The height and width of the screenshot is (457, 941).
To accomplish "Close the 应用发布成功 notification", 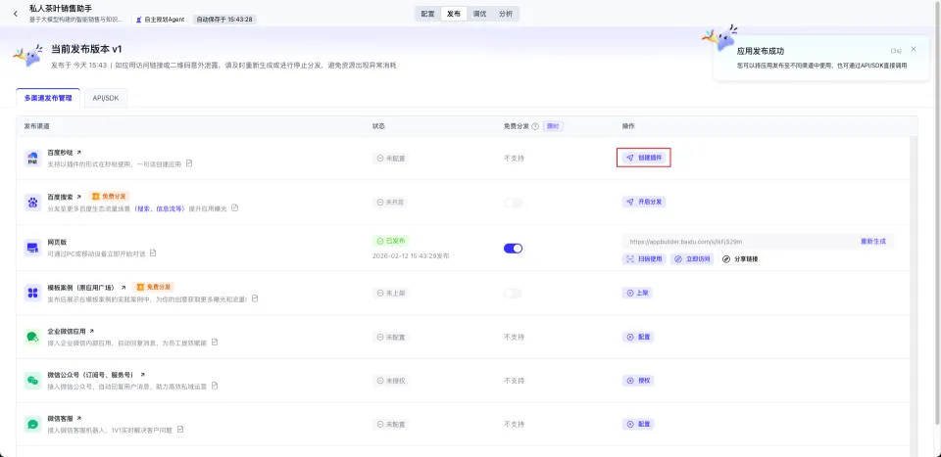I will 914,49.
